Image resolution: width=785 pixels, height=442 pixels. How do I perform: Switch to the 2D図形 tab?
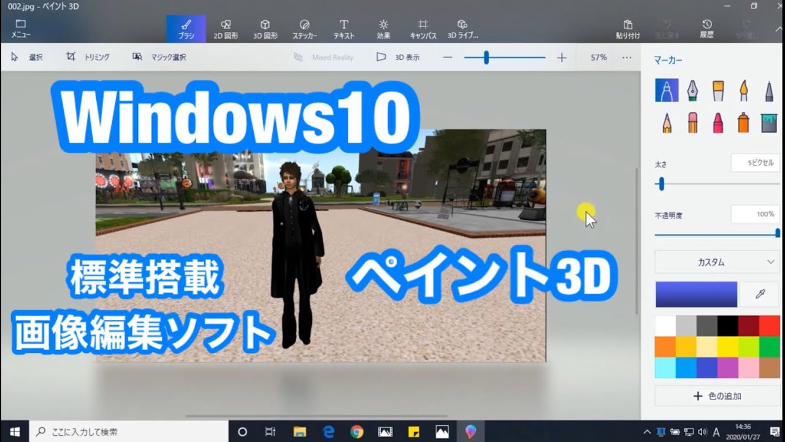226,28
